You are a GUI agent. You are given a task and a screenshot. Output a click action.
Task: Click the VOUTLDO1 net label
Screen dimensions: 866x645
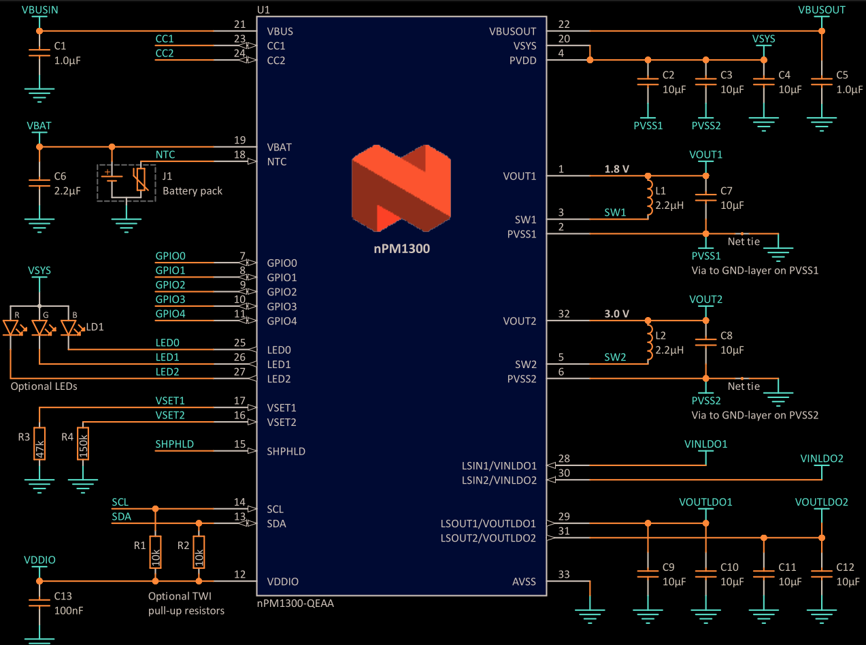click(x=706, y=502)
